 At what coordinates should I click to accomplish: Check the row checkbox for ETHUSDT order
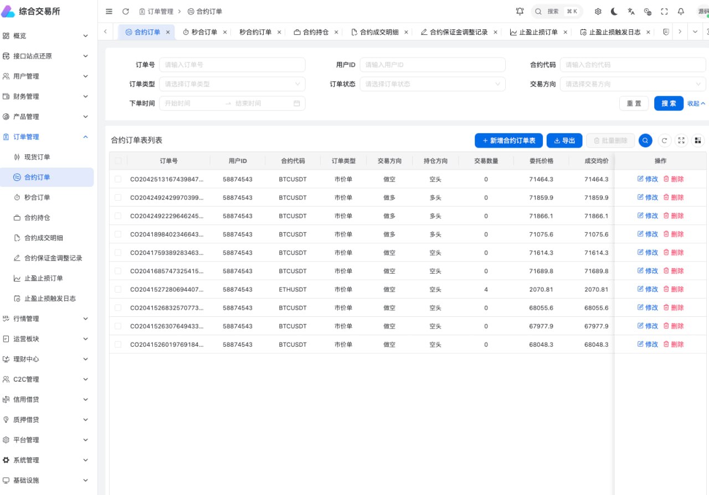click(x=118, y=289)
